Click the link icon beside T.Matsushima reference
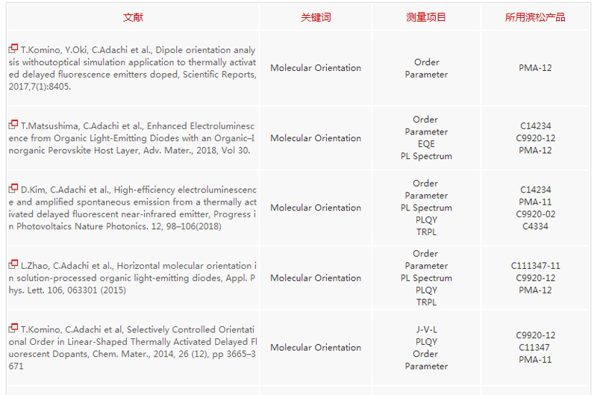597x395 pixels. tap(13, 125)
